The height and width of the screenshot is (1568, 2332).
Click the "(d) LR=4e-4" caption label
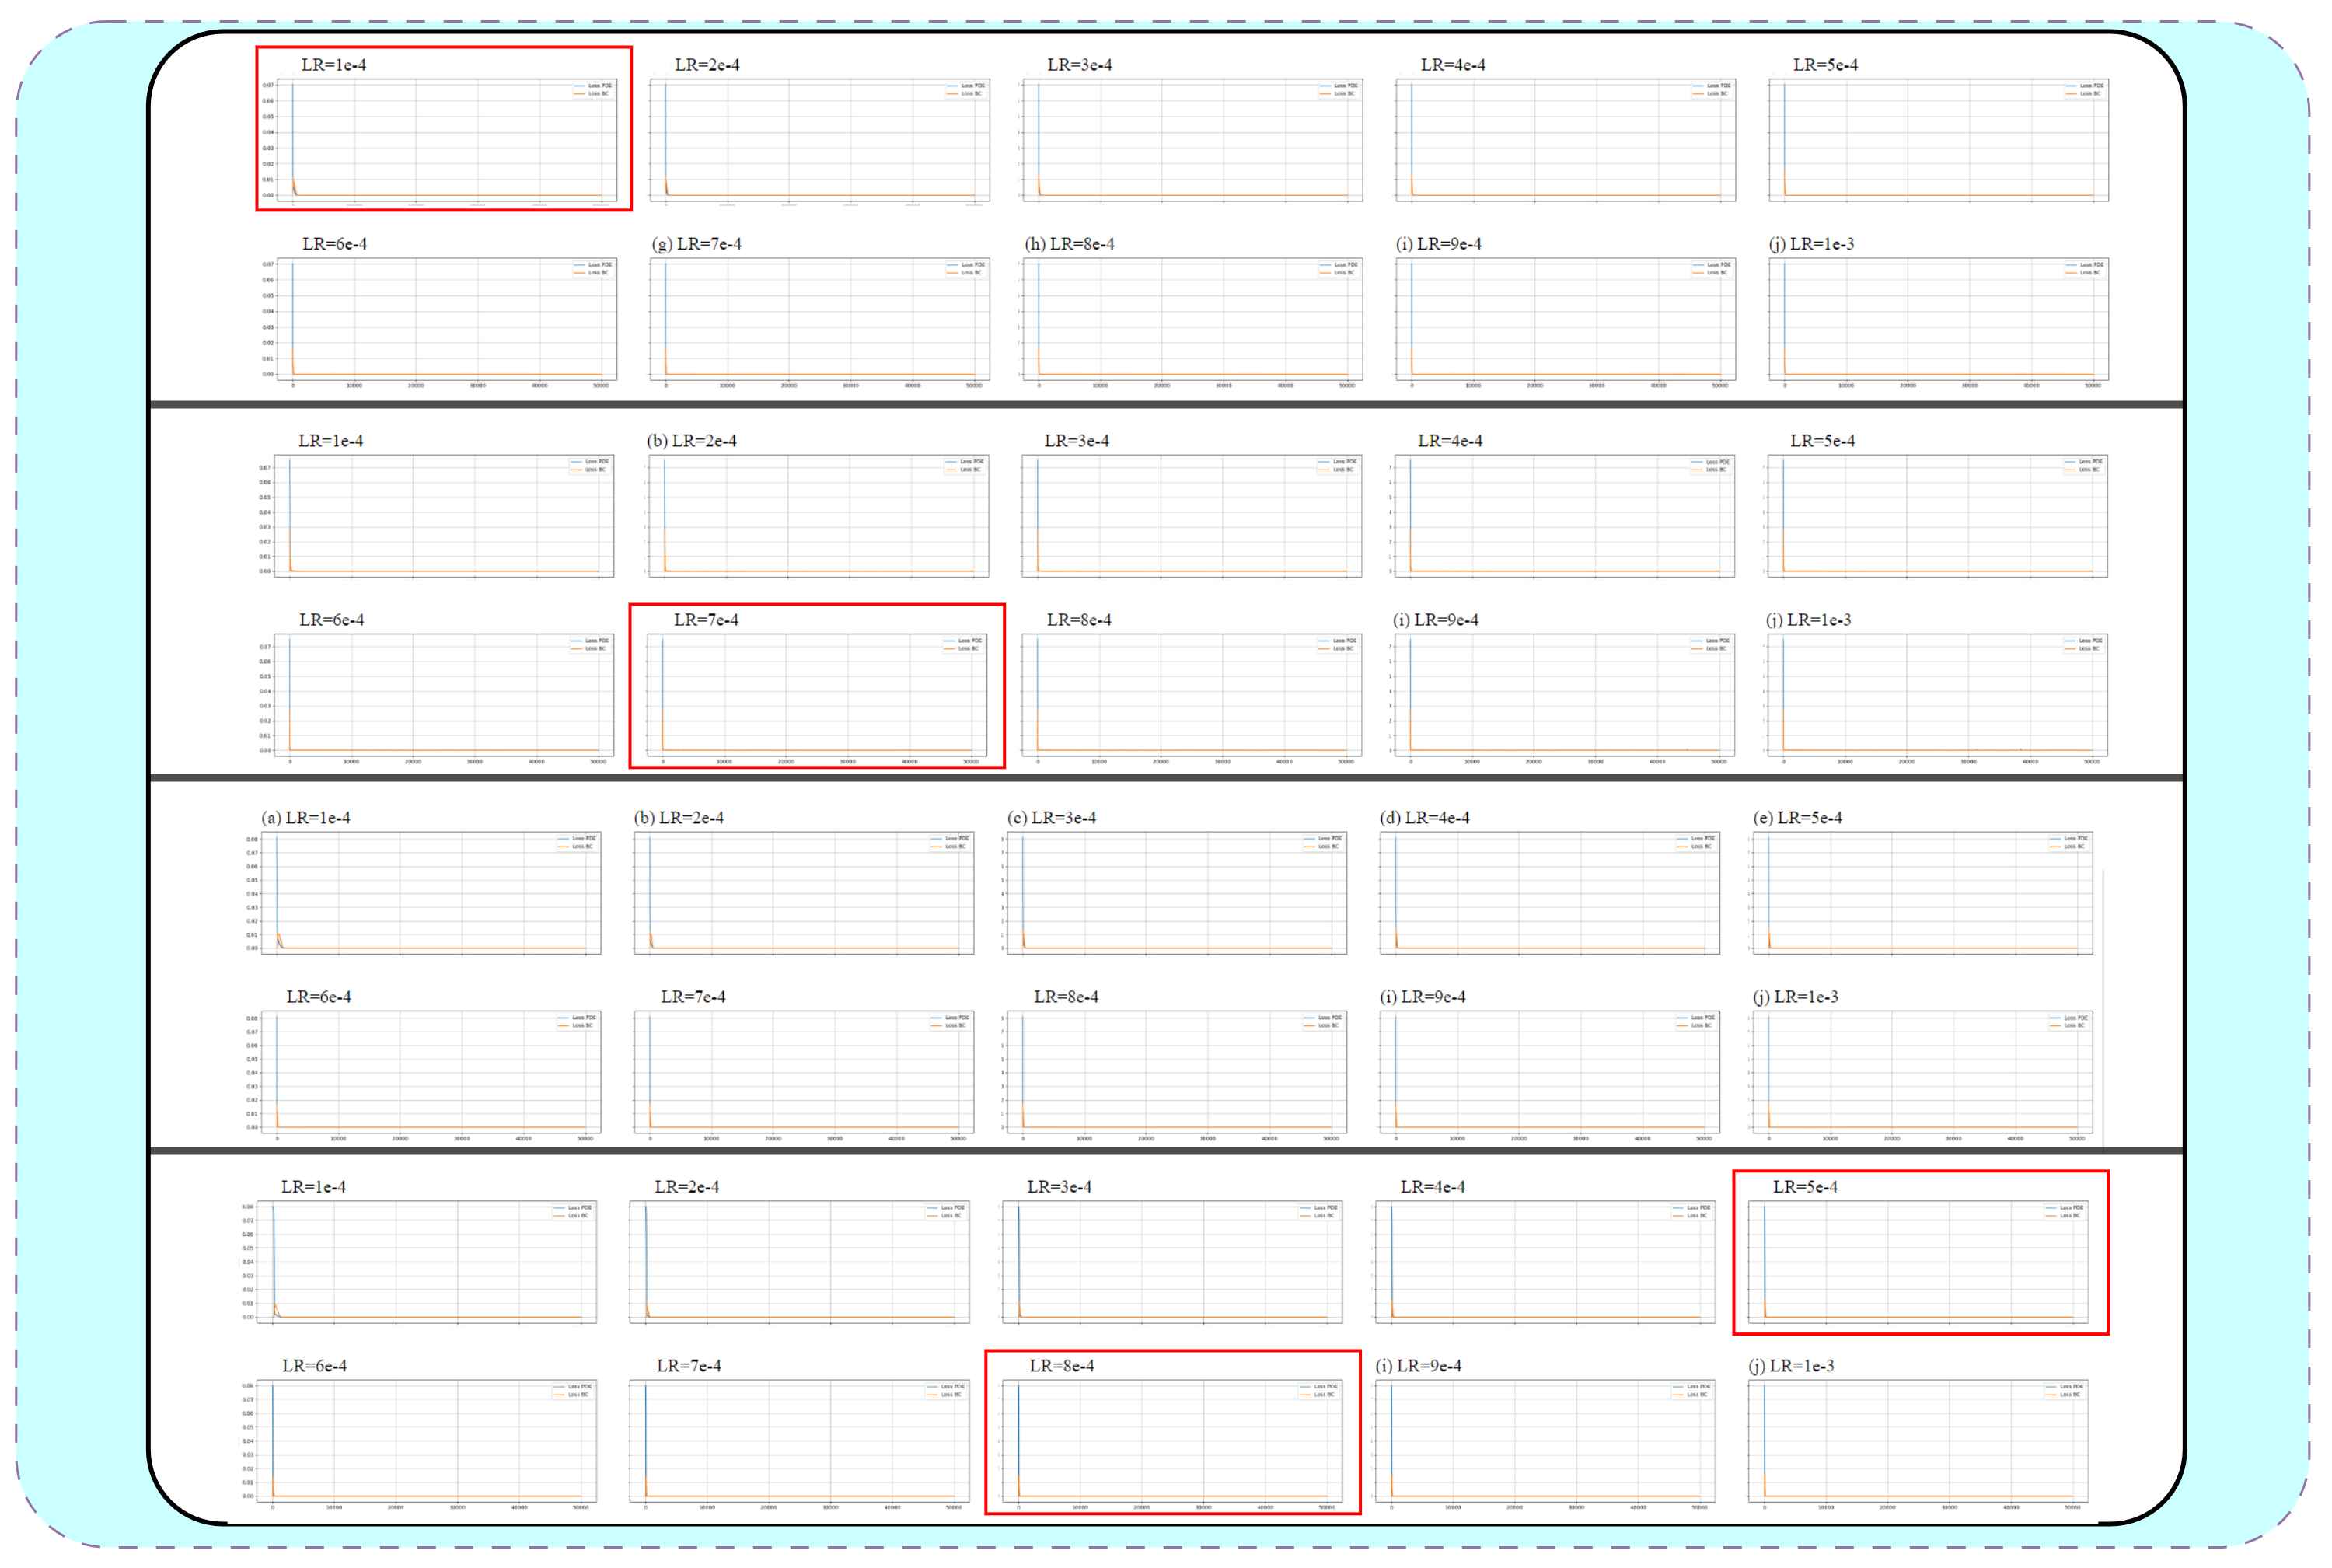tap(1424, 818)
